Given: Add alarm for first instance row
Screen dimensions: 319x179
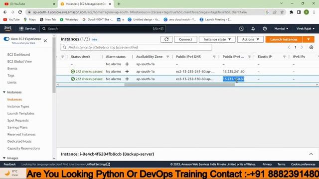Looking at the screenshot, I should click(x=127, y=64).
